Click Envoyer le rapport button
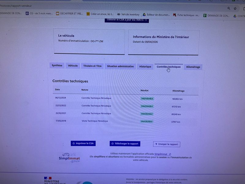Screen dimensions: 245x184 pos(167,144)
